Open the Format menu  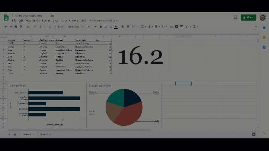pyautogui.click(x=46, y=20)
